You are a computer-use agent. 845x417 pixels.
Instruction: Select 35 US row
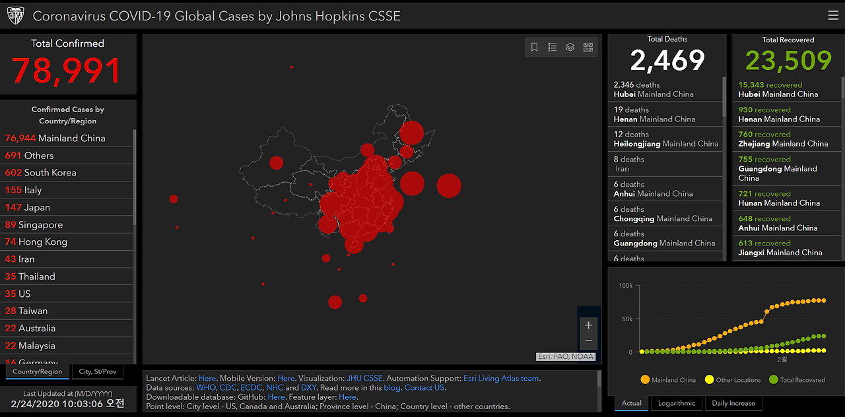(x=67, y=294)
